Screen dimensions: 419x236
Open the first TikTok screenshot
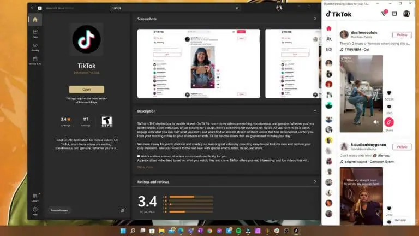199,63
